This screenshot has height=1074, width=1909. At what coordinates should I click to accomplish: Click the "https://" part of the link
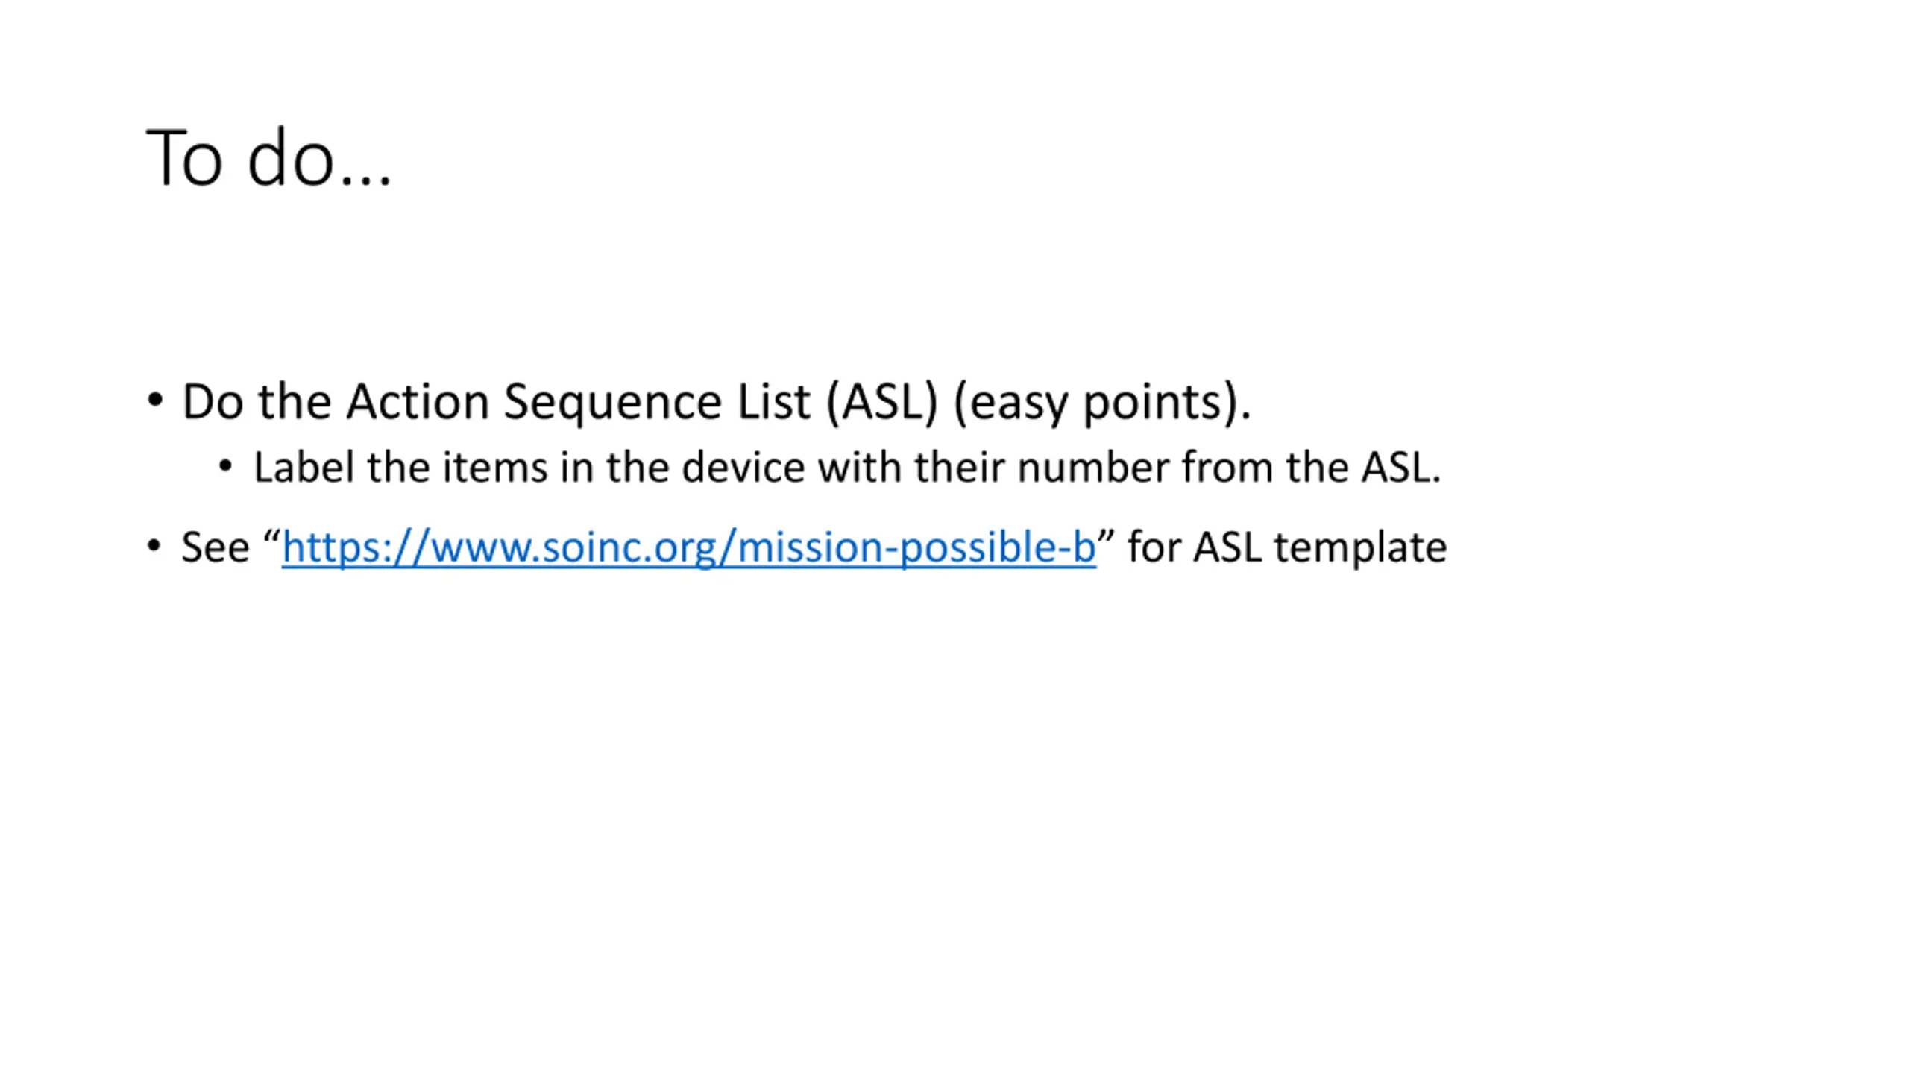pos(356,547)
